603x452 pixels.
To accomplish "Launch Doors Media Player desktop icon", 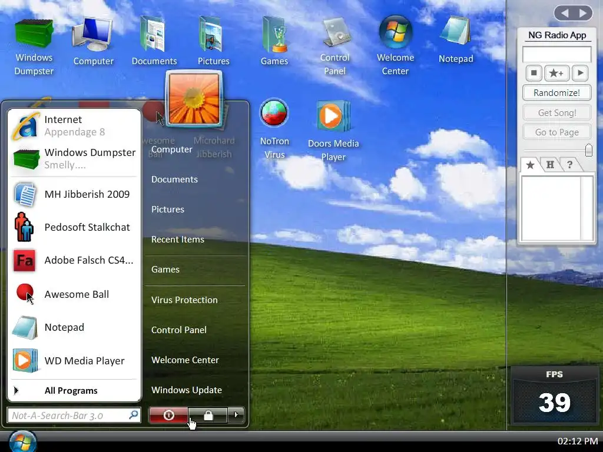I will pyautogui.click(x=333, y=131).
